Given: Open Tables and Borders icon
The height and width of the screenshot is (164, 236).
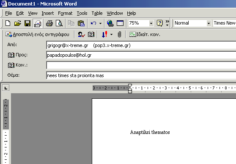Looking at the screenshot, I should point(120,23).
